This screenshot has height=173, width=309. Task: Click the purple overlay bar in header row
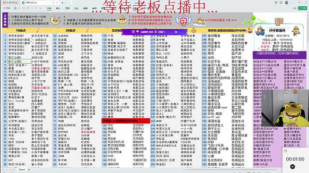point(154,32)
